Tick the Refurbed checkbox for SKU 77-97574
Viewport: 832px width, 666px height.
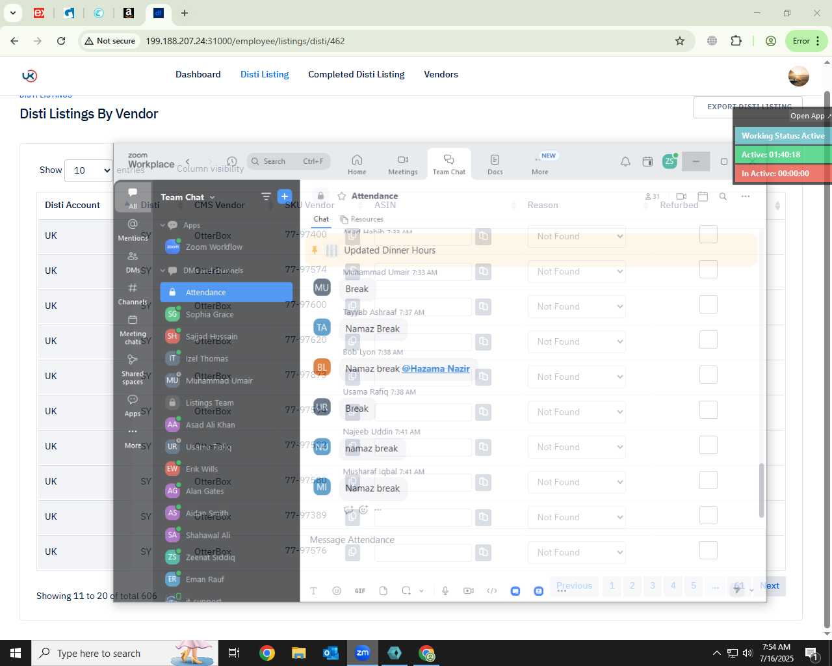point(708,269)
